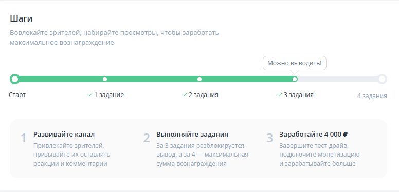This screenshot has width=399, height=192.
Task: Select the 2 задания step label
Action: pos(204,95)
